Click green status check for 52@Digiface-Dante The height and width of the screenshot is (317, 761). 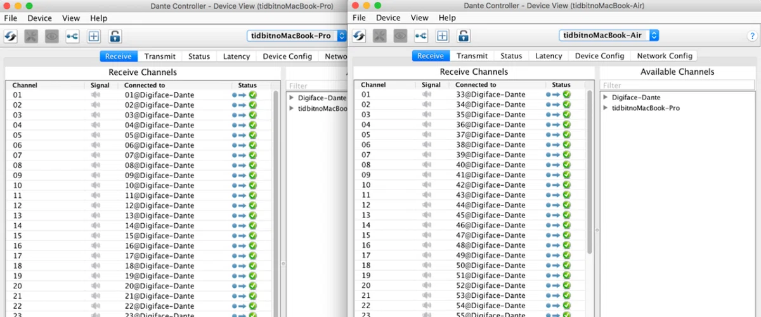567,285
